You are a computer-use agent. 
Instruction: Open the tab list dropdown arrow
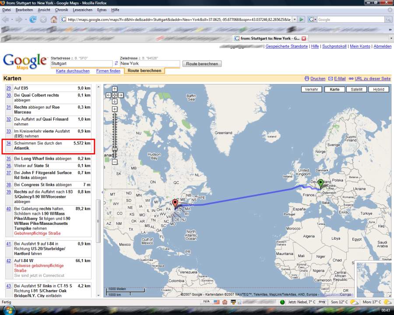391,38
